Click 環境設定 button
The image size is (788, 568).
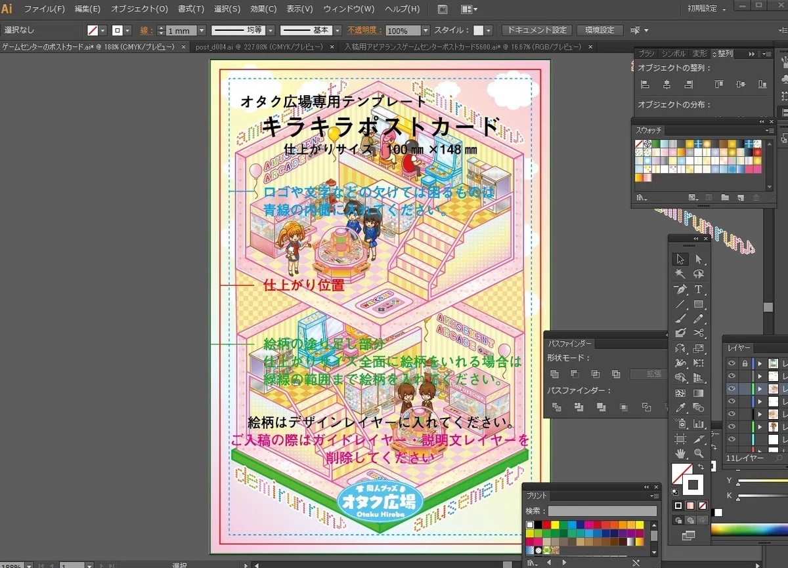click(600, 30)
